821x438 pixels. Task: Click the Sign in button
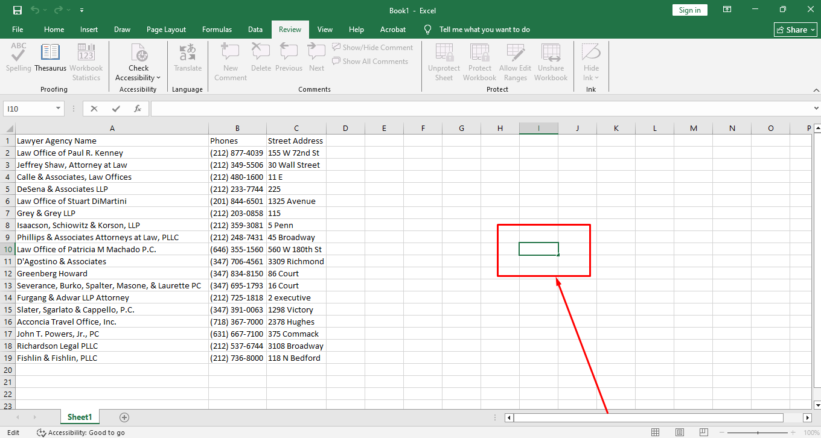[x=689, y=10]
